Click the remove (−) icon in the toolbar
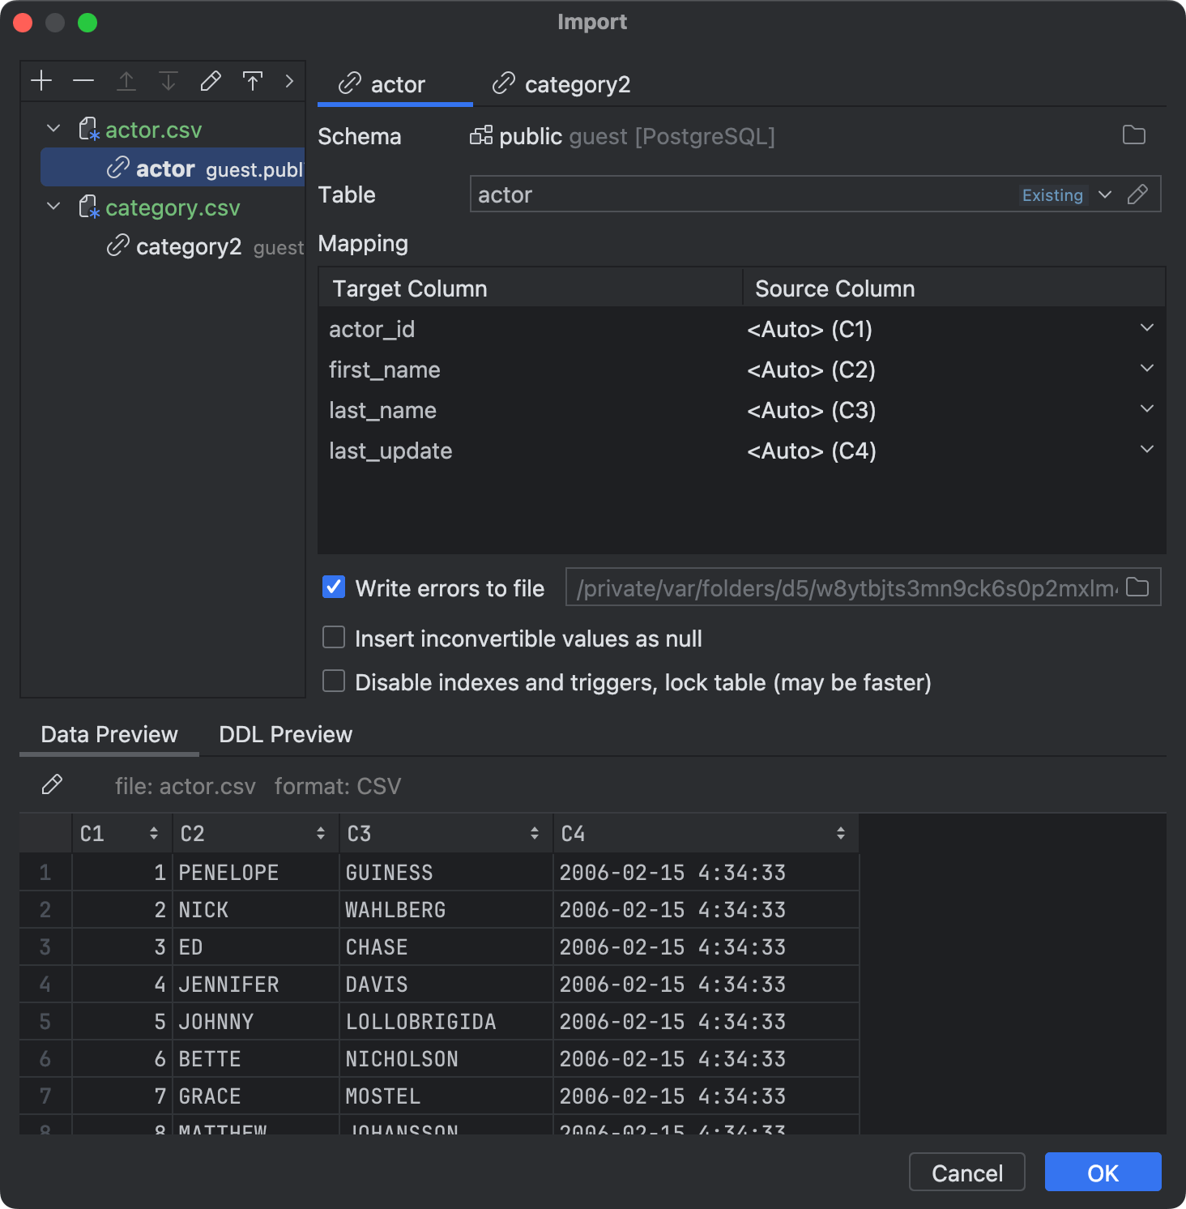The height and width of the screenshot is (1209, 1186). coord(83,80)
